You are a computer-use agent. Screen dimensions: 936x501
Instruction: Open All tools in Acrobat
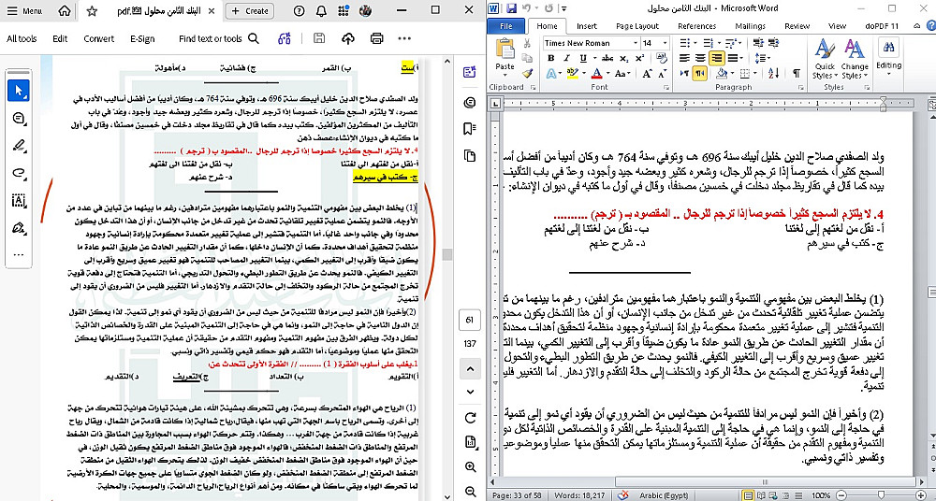(22, 38)
